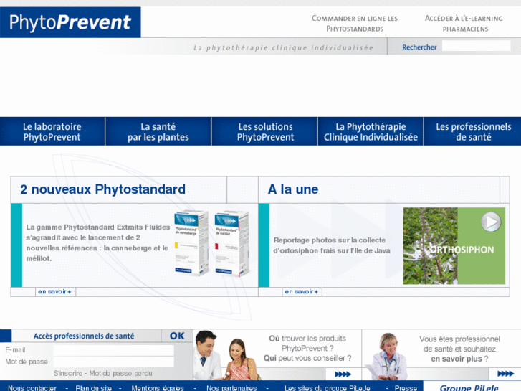Open Les solutions PhytoPrevent menu
This screenshot has height=391, width=521.
point(265,131)
